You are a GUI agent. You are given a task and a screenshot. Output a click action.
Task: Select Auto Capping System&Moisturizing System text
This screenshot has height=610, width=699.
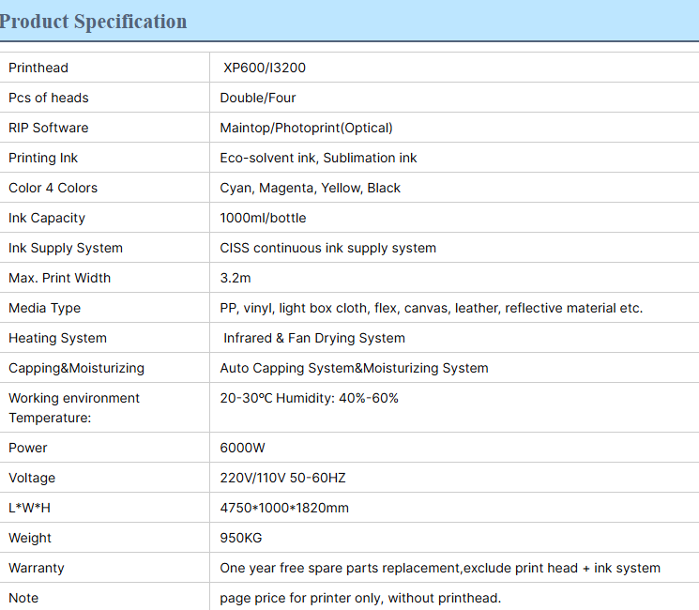[x=354, y=368]
